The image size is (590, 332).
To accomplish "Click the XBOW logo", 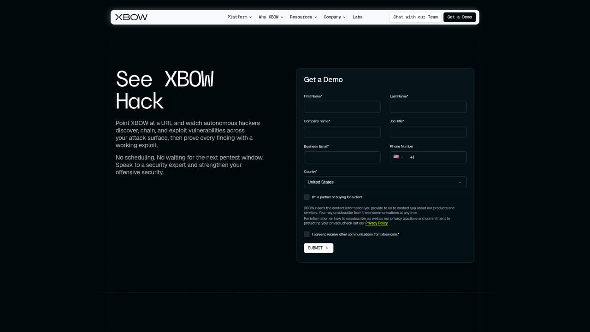I will pos(131,17).
